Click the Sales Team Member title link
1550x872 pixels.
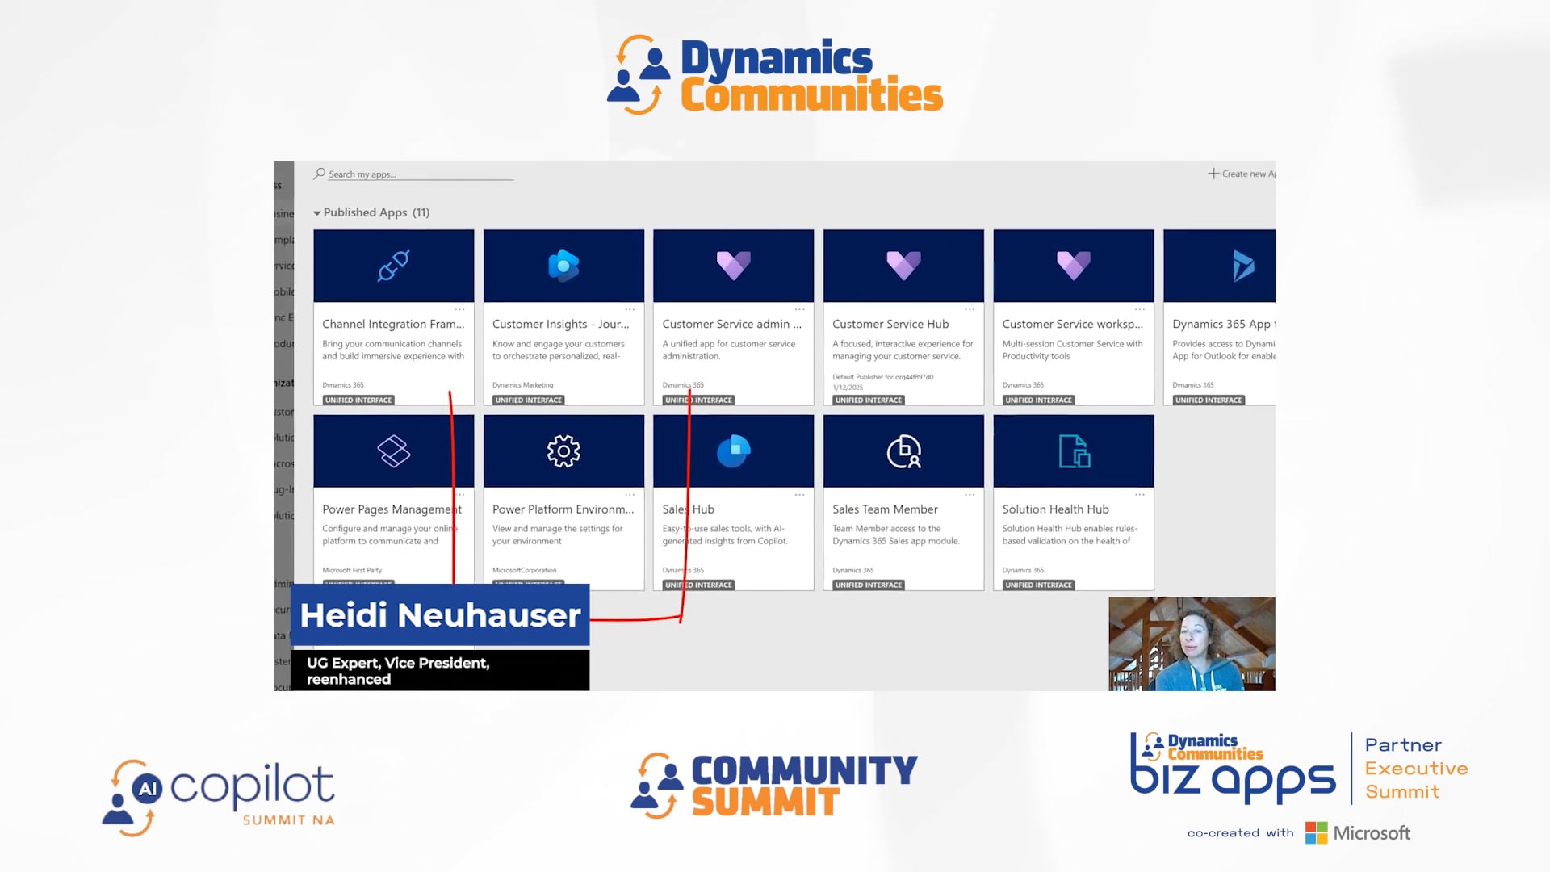[885, 509]
